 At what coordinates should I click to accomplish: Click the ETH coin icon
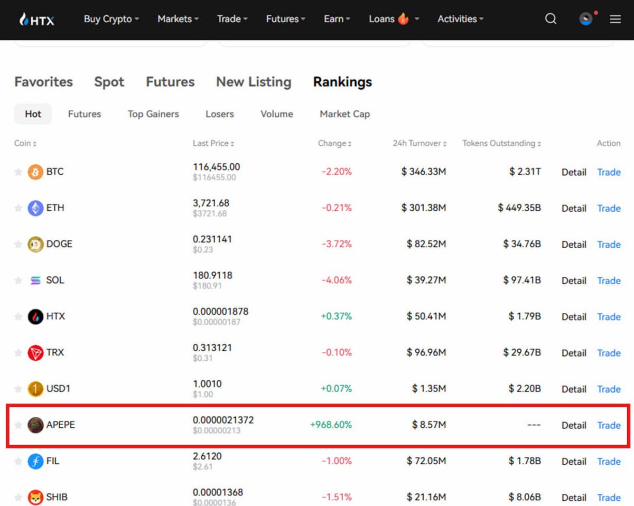click(35, 208)
